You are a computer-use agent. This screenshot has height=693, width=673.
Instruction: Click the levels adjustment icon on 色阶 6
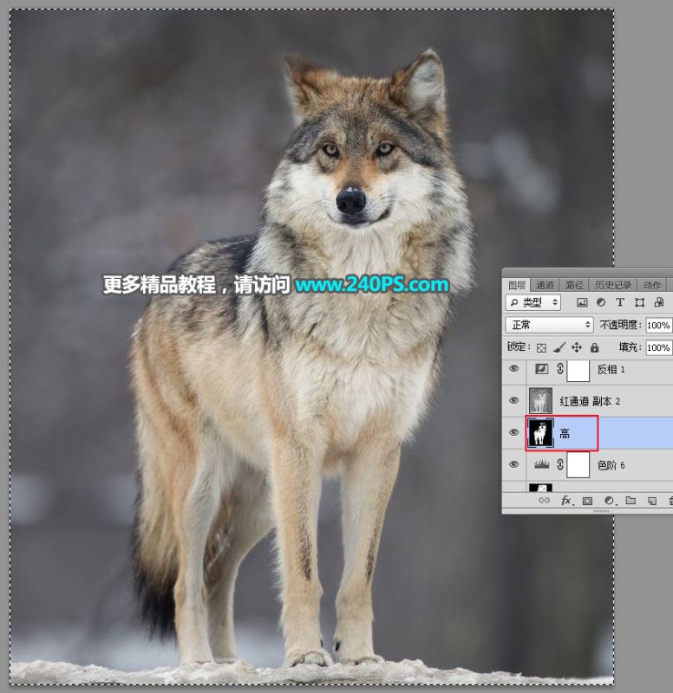pyautogui.click(x=541, y=464)
